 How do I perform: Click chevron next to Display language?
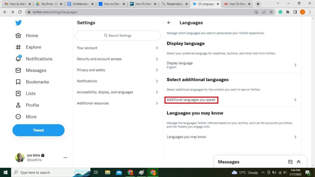(295, 65)
